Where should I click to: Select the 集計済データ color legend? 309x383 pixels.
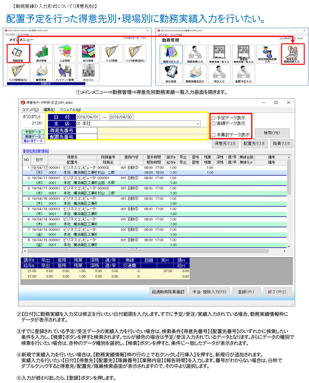[33, 141]
